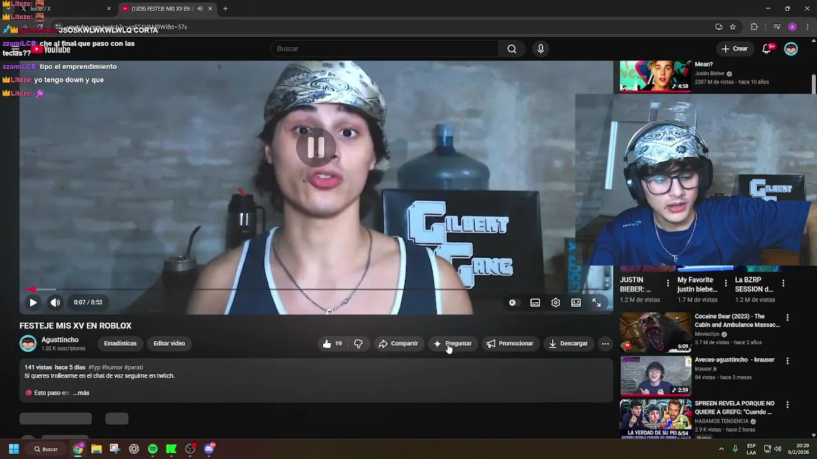Open options for La BZRP SESSION item
This screenshot has width=817, height=459.
tap(783, 283)
